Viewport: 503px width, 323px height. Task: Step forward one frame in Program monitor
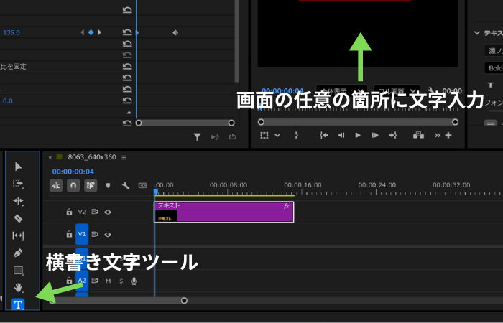coord(375,135)
